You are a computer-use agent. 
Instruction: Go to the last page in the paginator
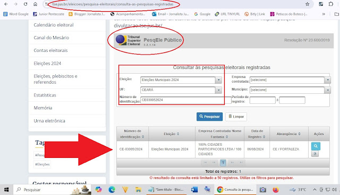[x=241, y=162]
